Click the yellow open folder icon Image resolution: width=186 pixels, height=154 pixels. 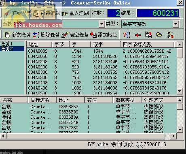coord(159,35)
